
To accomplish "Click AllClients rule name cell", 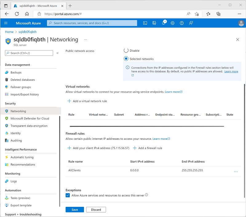I will coord(74,170).
